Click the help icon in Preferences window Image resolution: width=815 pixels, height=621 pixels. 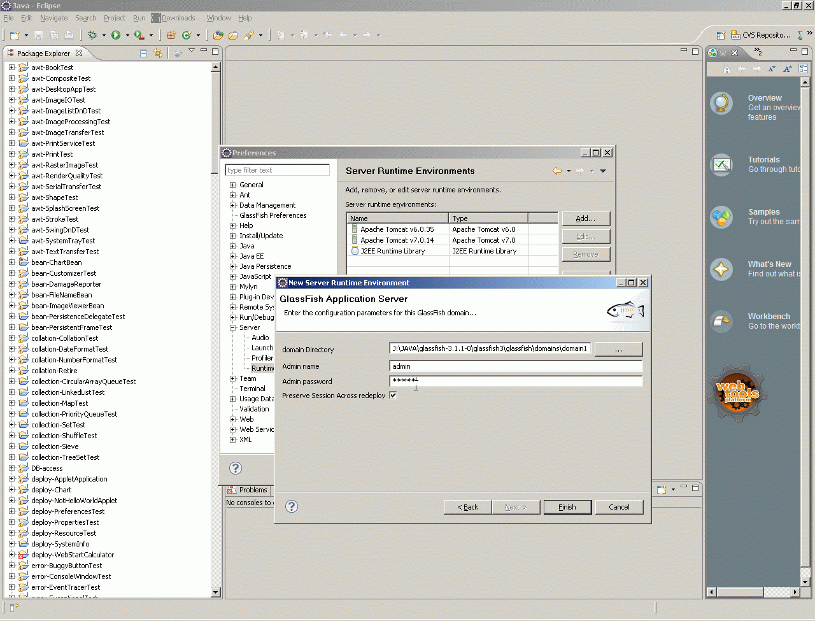[x=236, y=468]
